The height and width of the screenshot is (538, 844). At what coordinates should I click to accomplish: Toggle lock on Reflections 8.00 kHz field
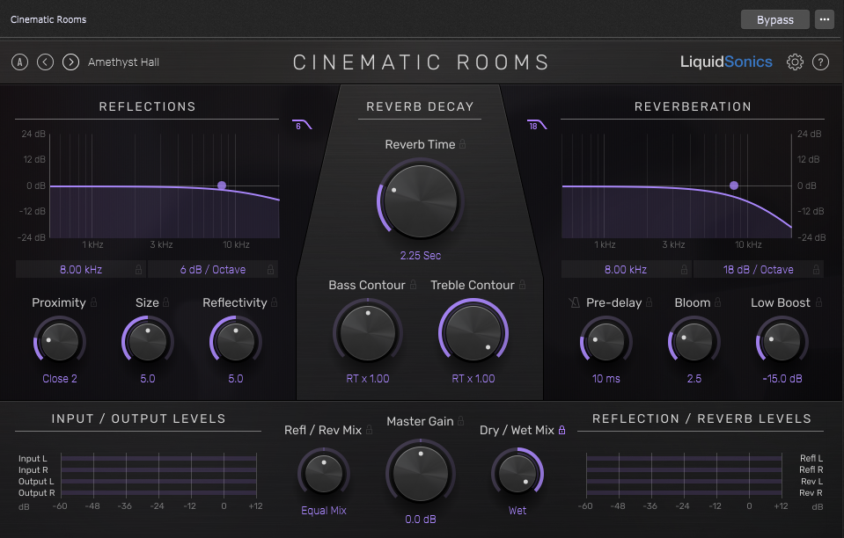click(138, 270)
